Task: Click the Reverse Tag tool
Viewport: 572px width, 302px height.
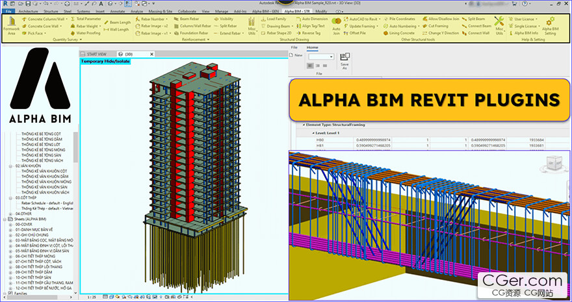Action: click(x=308, y=33)
